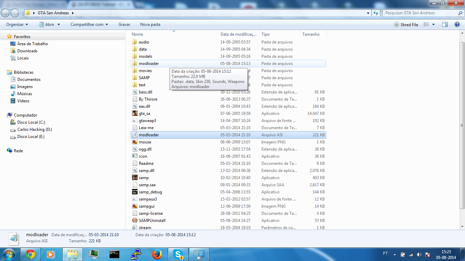
Task: Go back with the Back arrow
Action: 5,13
